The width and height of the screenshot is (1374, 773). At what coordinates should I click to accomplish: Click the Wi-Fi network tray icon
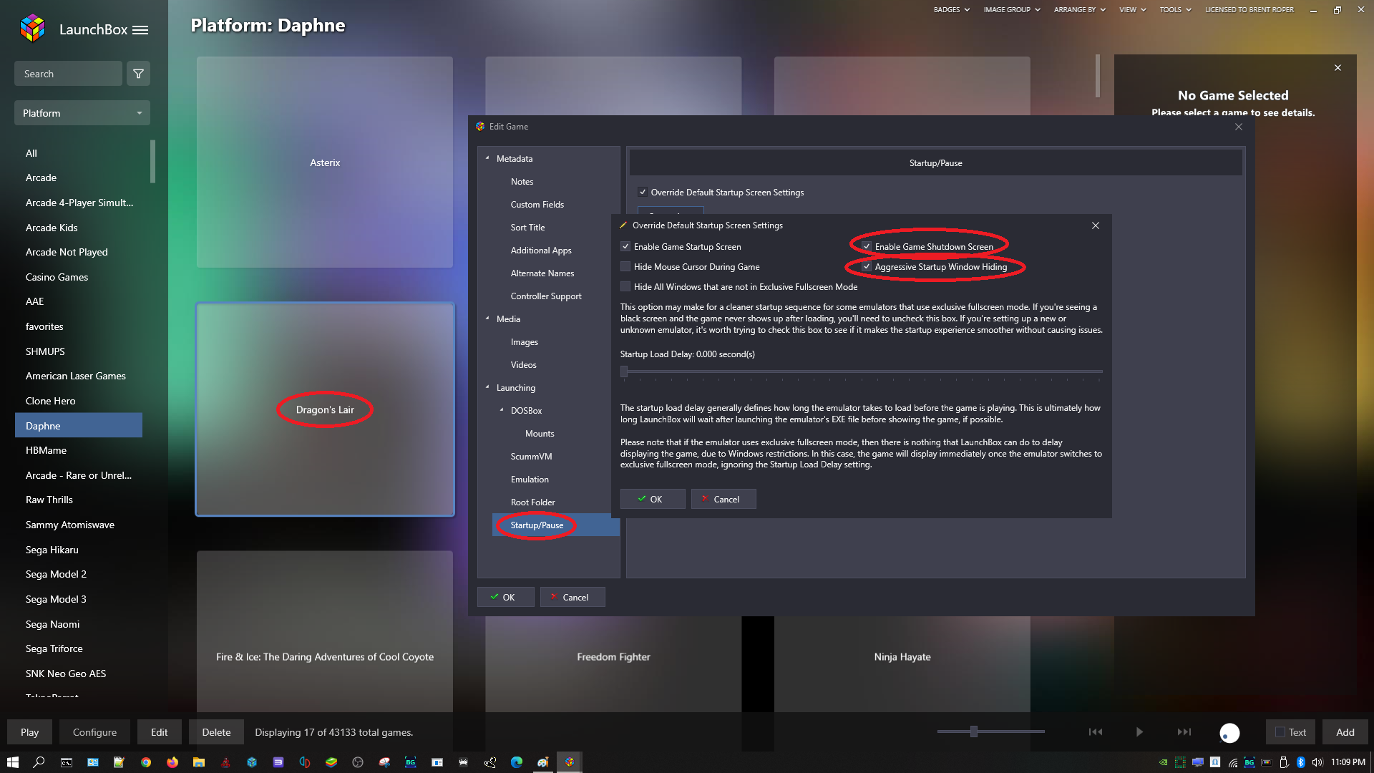click(1233, 762)
